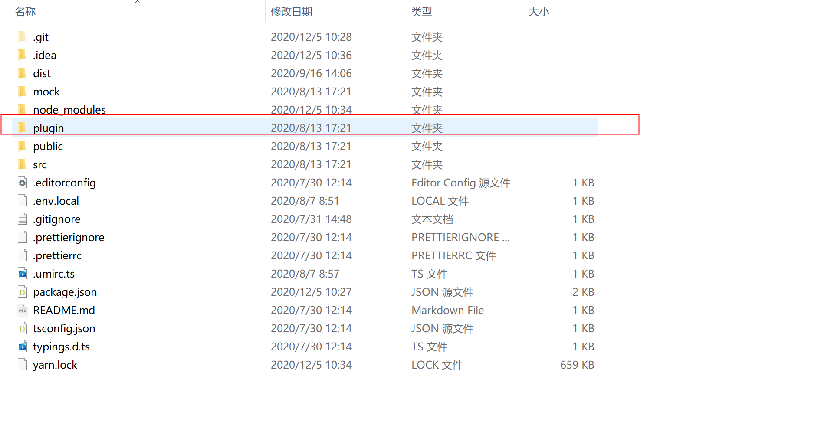Open the .editorconfig gear icon
Image resolution: width=821 pixels, height=448 pixels.
point(22,182)
